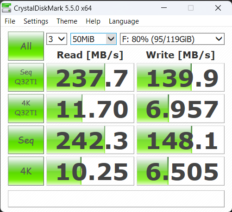Expand the test size dropdown showing 50MiB
Image resolution: width=232 pixels, height=212 pixels.
click(94, 39)
